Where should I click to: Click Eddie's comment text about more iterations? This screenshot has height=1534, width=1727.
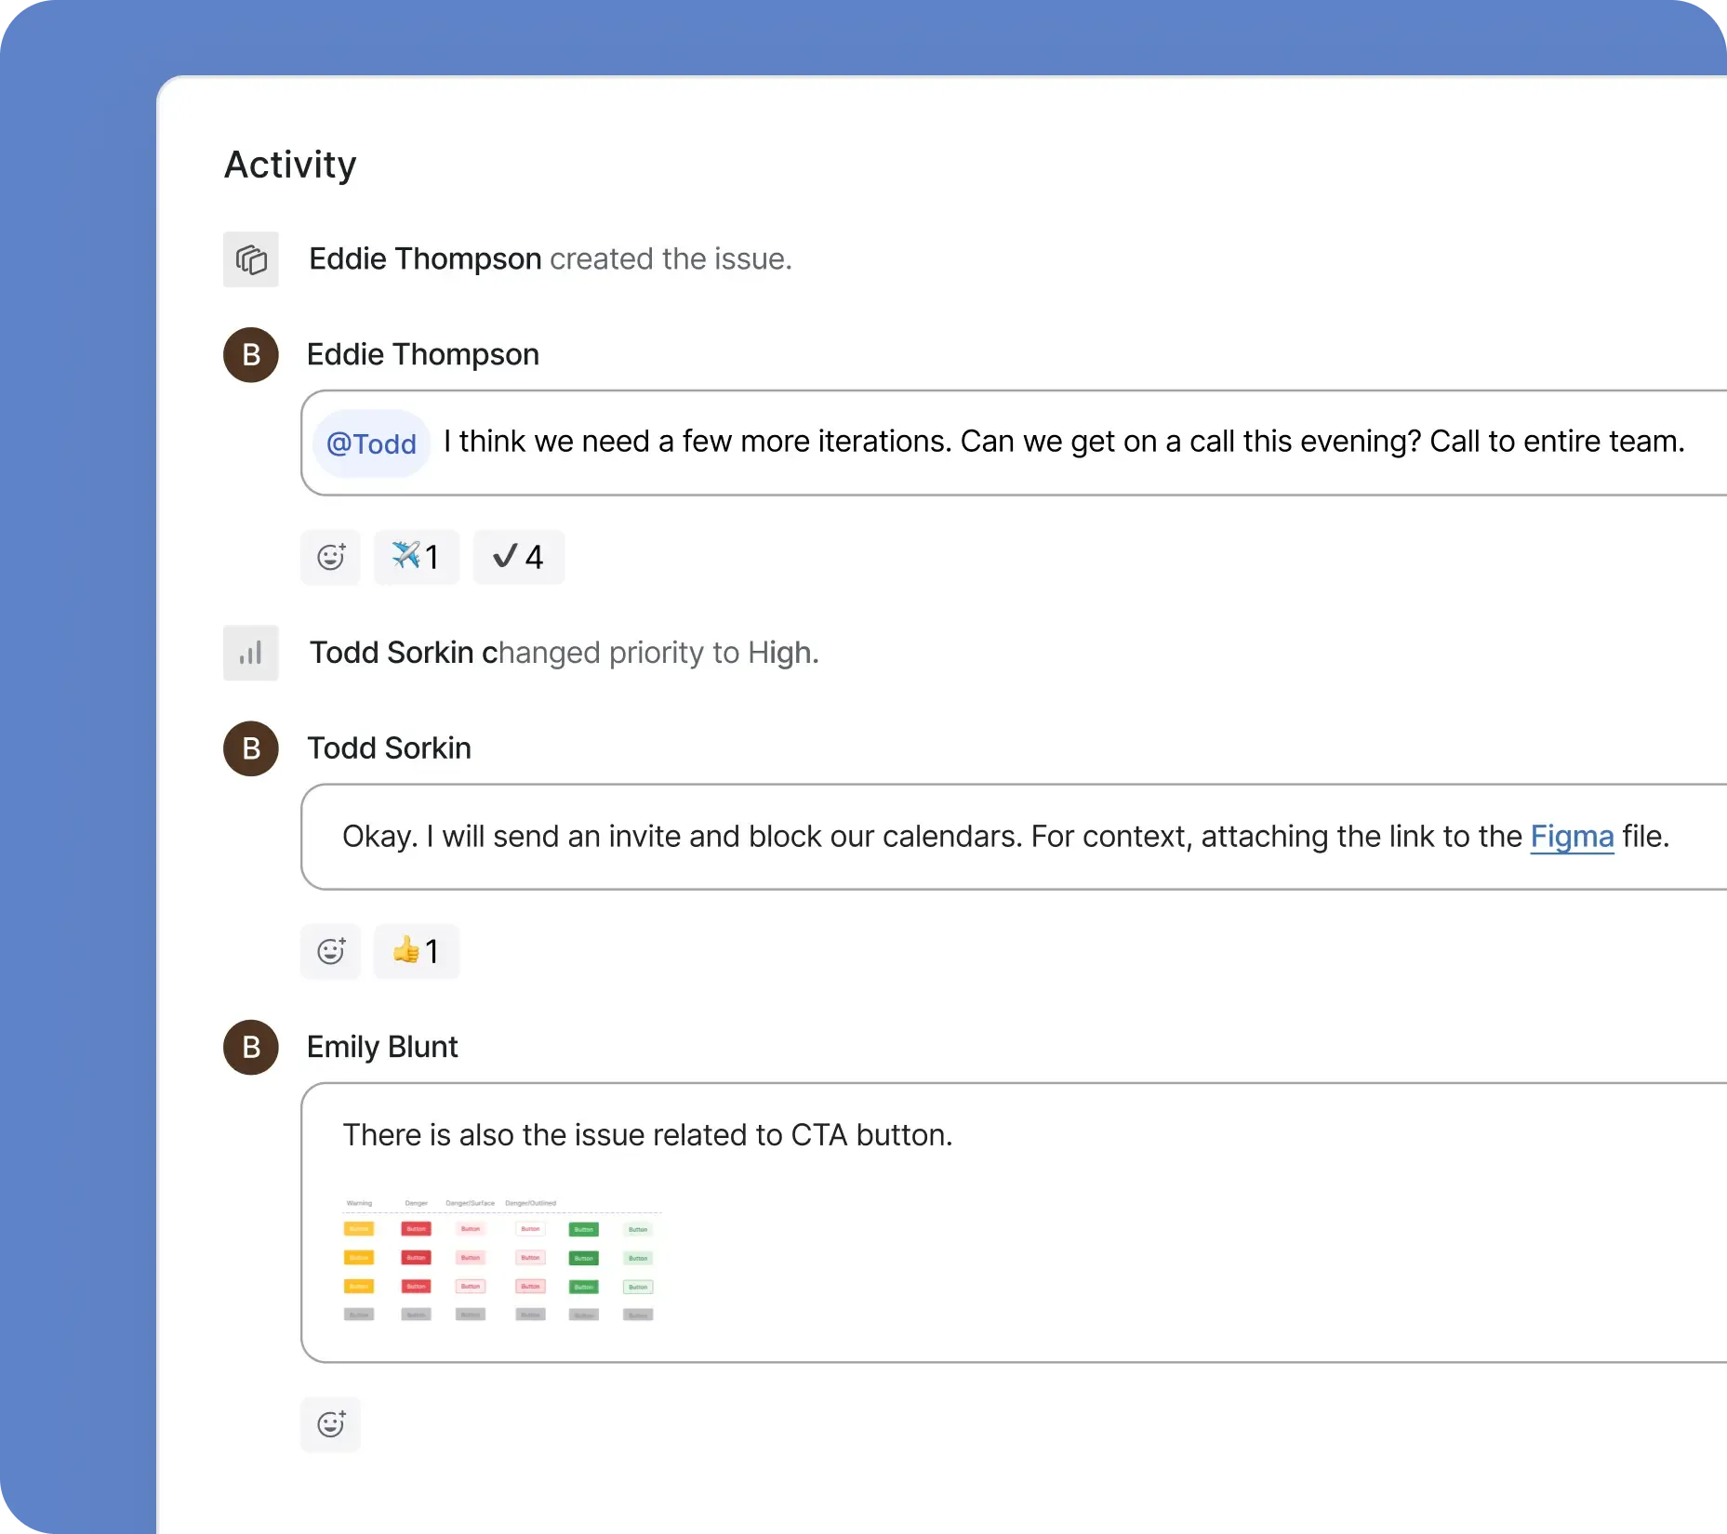point(1063,442)
